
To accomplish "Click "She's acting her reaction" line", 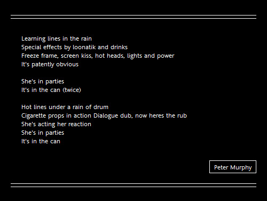I will (56, 124).
